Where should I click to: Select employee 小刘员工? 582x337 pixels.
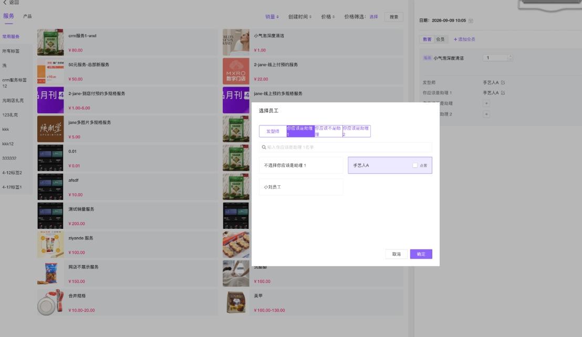(301, 187)
